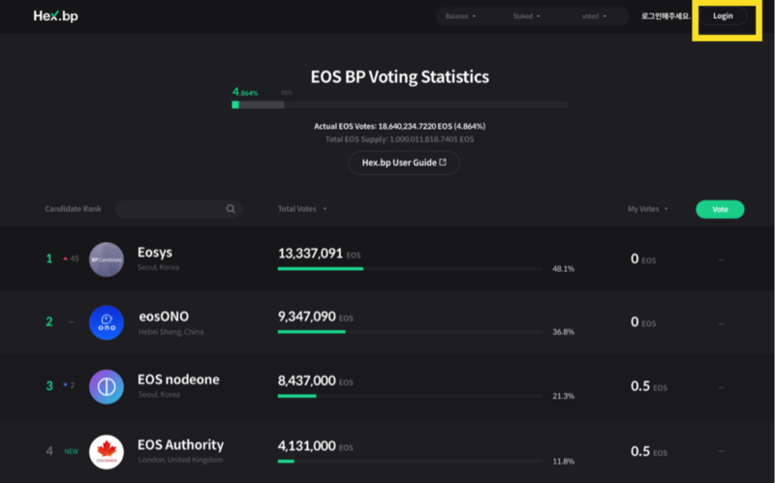The height and width of the screenshot is (483, 775).
Task: Focus the Candidate Rank search field
Action: tap(170, 209)
